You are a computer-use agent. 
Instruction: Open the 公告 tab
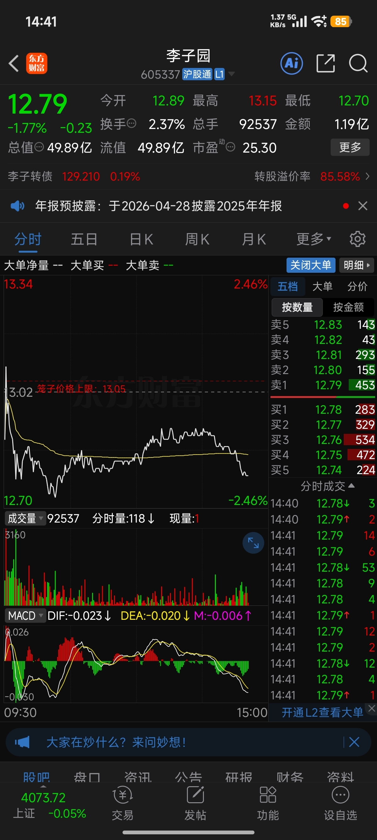tap(188, 777)
